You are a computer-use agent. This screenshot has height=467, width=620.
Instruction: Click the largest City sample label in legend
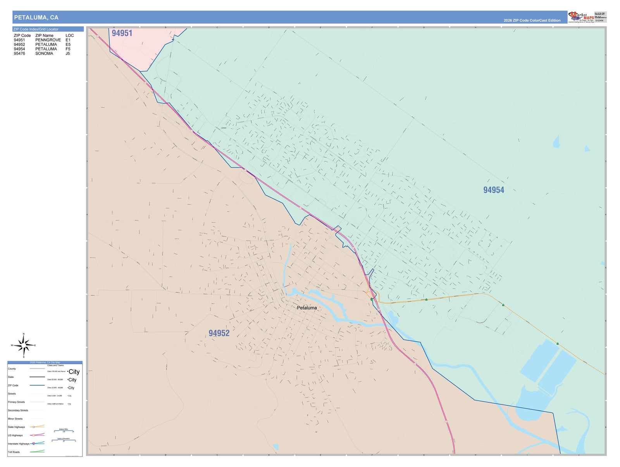tap(74, 372)
